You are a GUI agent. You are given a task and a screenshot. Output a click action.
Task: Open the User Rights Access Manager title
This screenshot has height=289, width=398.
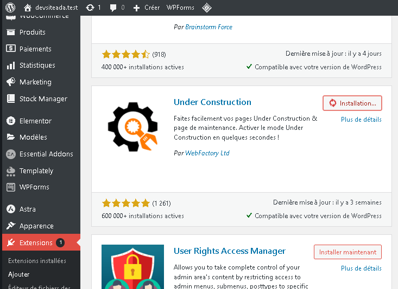(230, 251)
